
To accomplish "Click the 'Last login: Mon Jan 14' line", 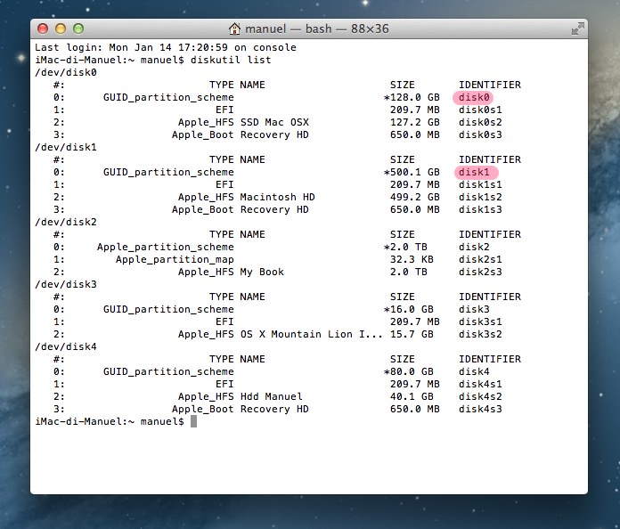I will click(166, 47).
